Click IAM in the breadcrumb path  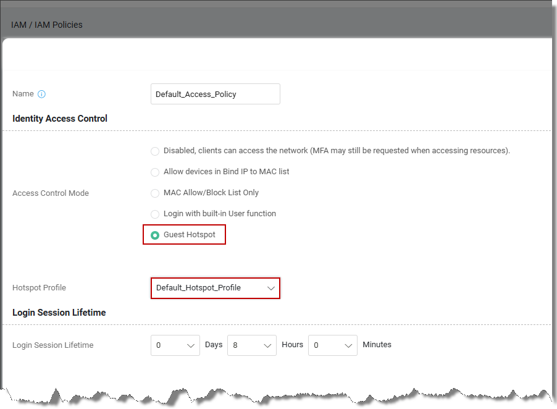pyautogui.click(x=17, y=25)
